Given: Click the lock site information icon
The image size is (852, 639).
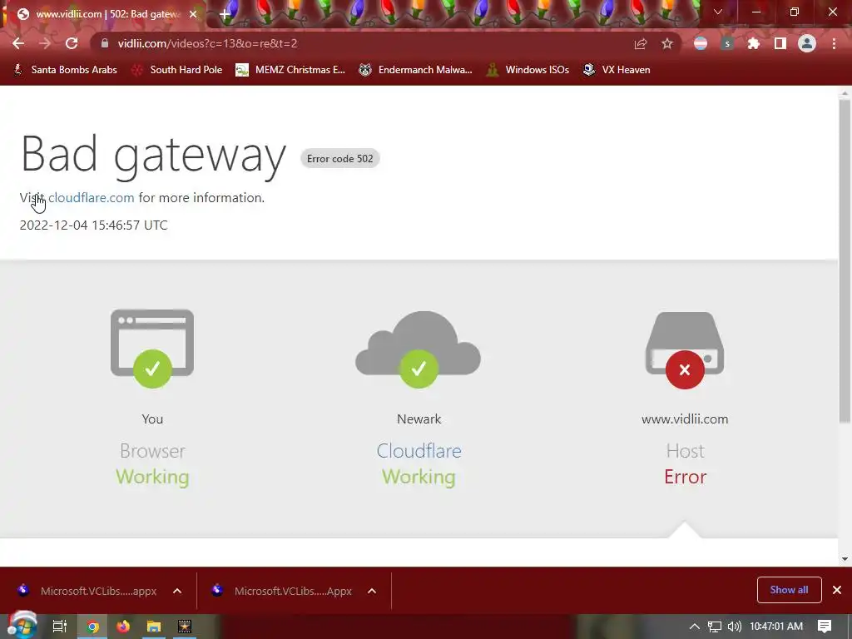Looking at the screenshot, I should pos(105,43).
